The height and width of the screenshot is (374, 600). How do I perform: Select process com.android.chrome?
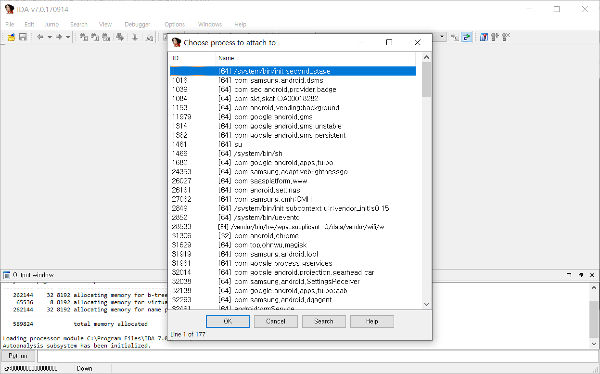coord(293,236)
